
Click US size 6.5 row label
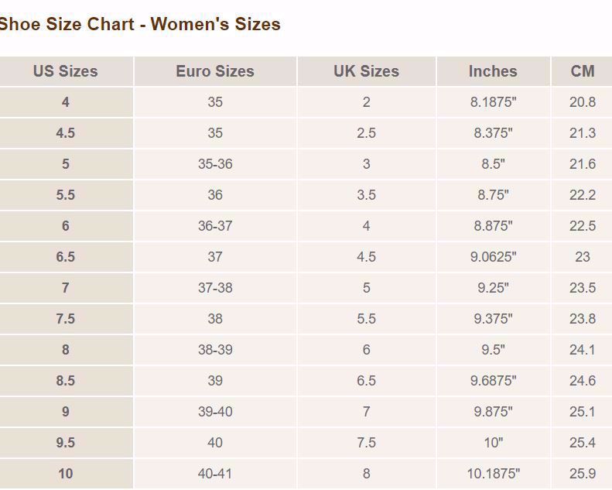66,256
